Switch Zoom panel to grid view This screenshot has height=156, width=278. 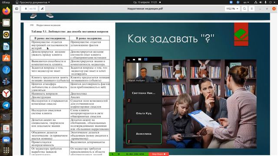pos(146,59)
